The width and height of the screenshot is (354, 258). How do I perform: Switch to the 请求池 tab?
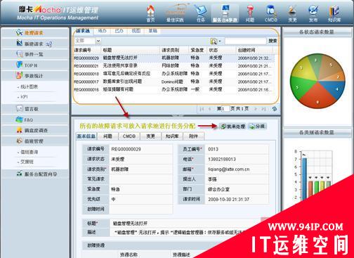coord(83,31)
